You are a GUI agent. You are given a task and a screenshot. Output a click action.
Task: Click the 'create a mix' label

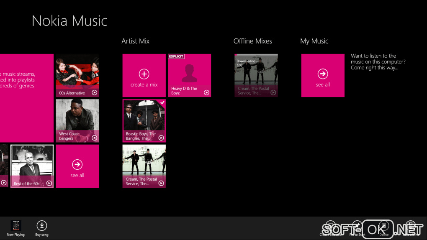(144, 84)
